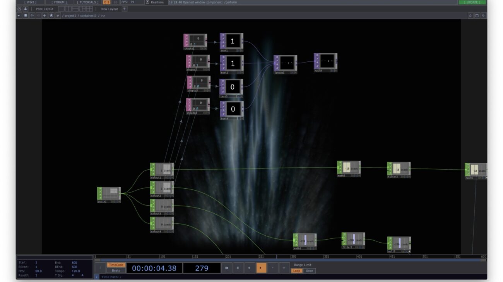Enable Loop range limit mode
This screenshot has width=503, height=282.
[x=296, y=271]
